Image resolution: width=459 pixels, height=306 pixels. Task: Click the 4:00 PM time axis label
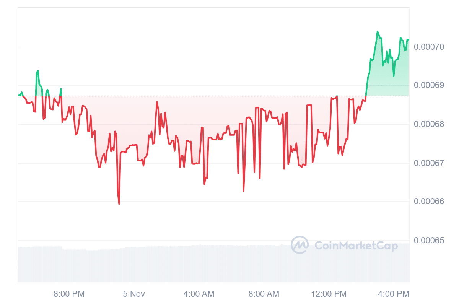tap(394, 294)
